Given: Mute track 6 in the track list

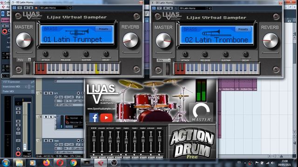Looking at the screenshot, I should point(46,117).
